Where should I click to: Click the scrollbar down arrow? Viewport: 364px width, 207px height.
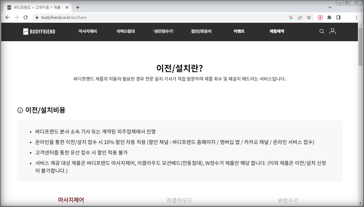tap(360, 203)
